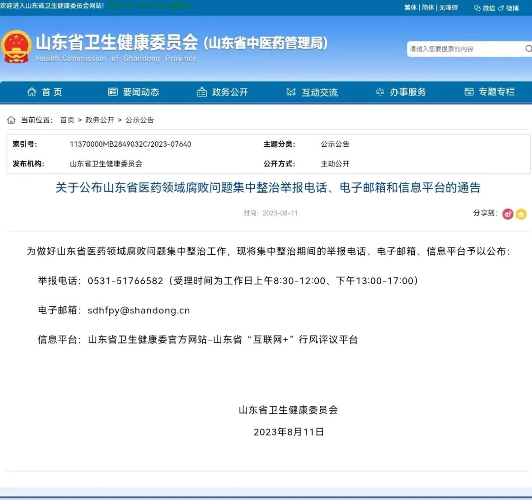Click the 发布机构 value 山东省卫生健康委员会
This screenshot has height=500, width=532.
pos(106,164)
